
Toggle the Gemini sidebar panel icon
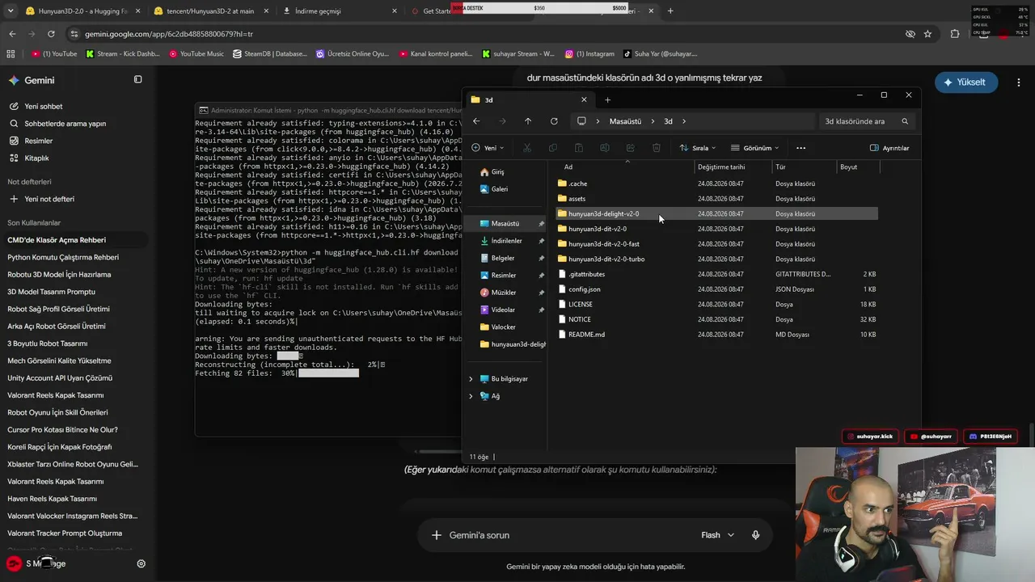137,80
